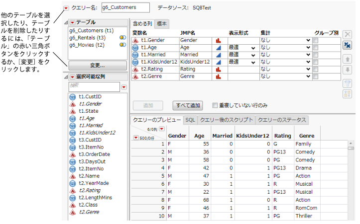Toggle グループ別 checkbox for t1.Gender
Screen dimensions: 360x224
[316, 41]
